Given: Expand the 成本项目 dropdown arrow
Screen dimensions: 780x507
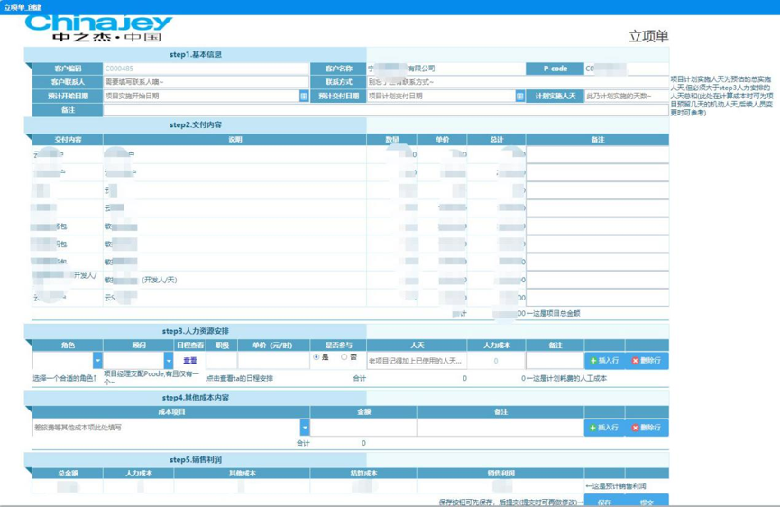Looking at the screenshot, I should (x=305, y=428).
